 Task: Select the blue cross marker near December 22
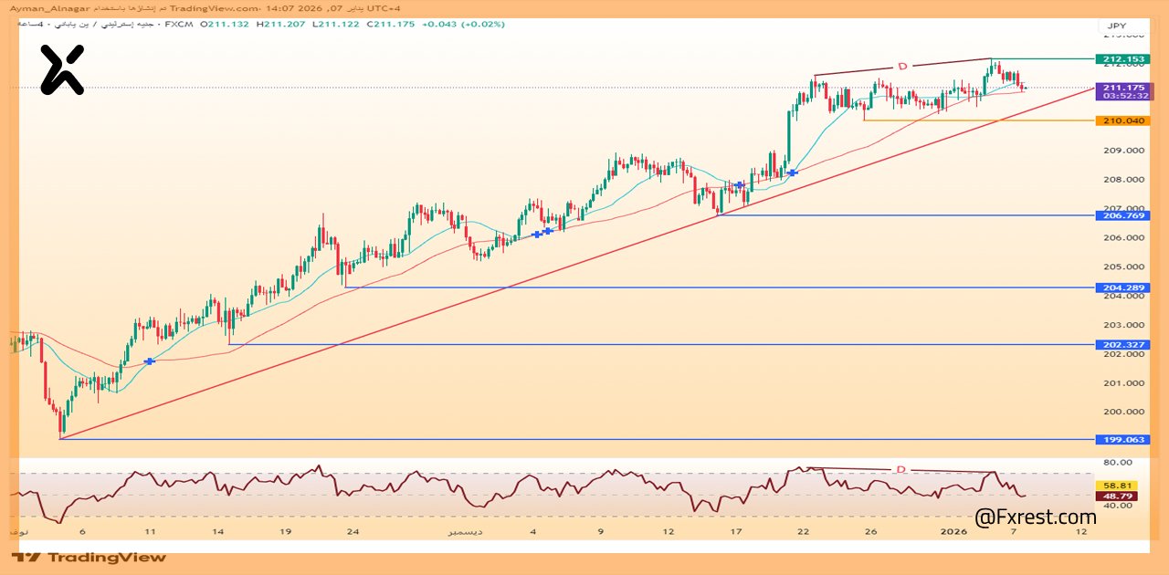tap(791, 172)
